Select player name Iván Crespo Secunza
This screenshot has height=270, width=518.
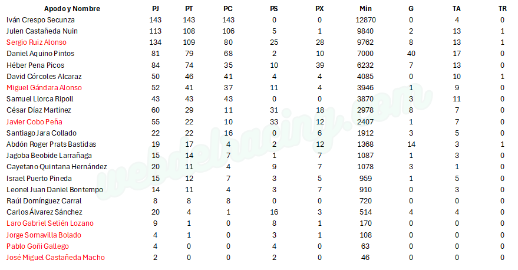click(x=41, y=20)
